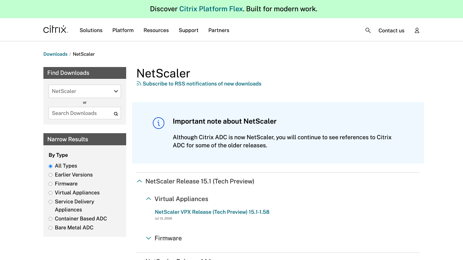Click the info icon in the note
Image resolution: width=463 pixels, height=260 pixels.
[159, 123]
